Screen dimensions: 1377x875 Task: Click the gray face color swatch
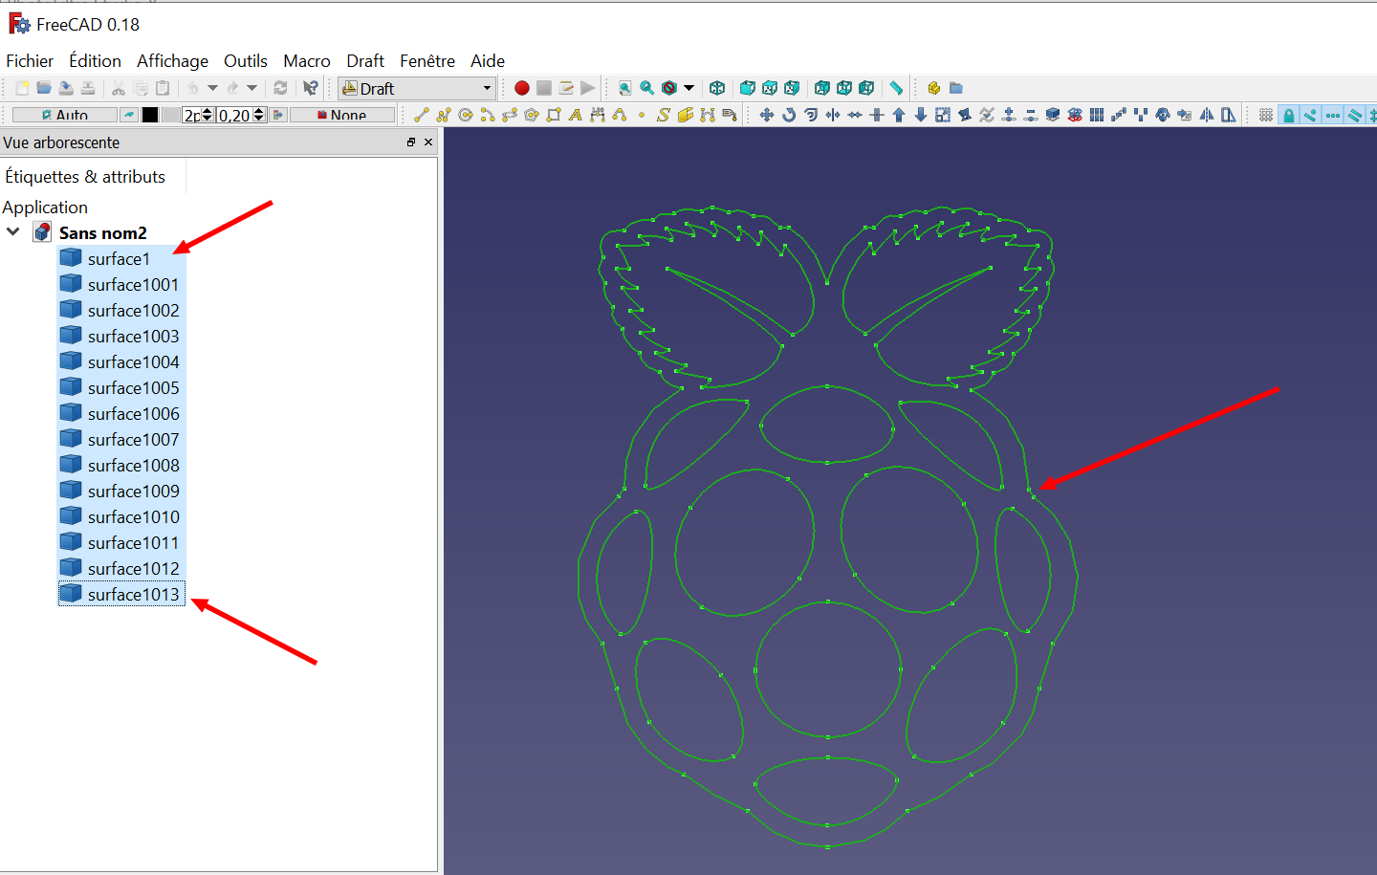170,115
